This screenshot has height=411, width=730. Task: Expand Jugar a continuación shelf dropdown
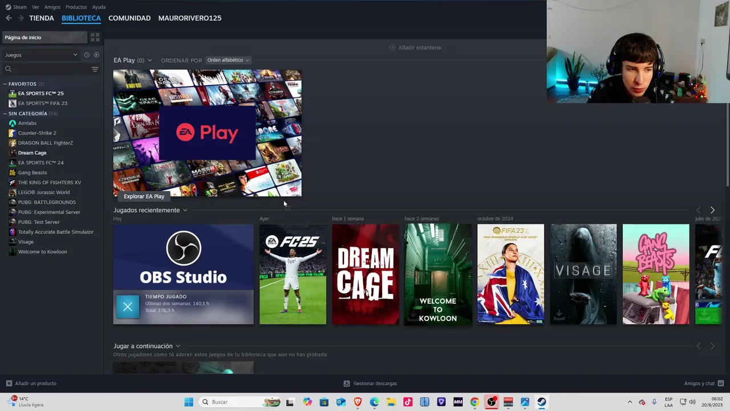(x=178, y=346)
